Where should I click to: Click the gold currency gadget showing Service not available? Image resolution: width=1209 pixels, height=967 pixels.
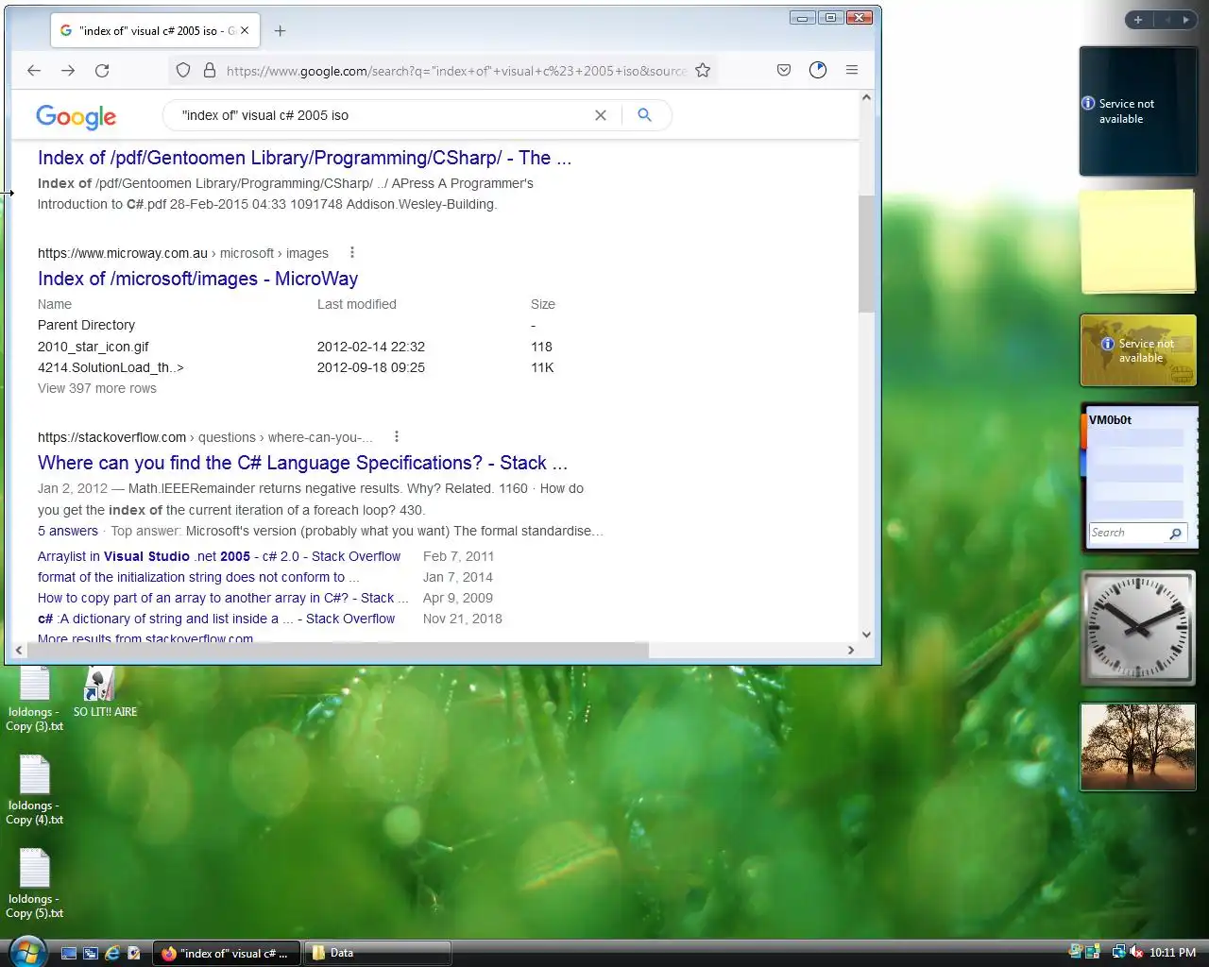click(1138, 350)
